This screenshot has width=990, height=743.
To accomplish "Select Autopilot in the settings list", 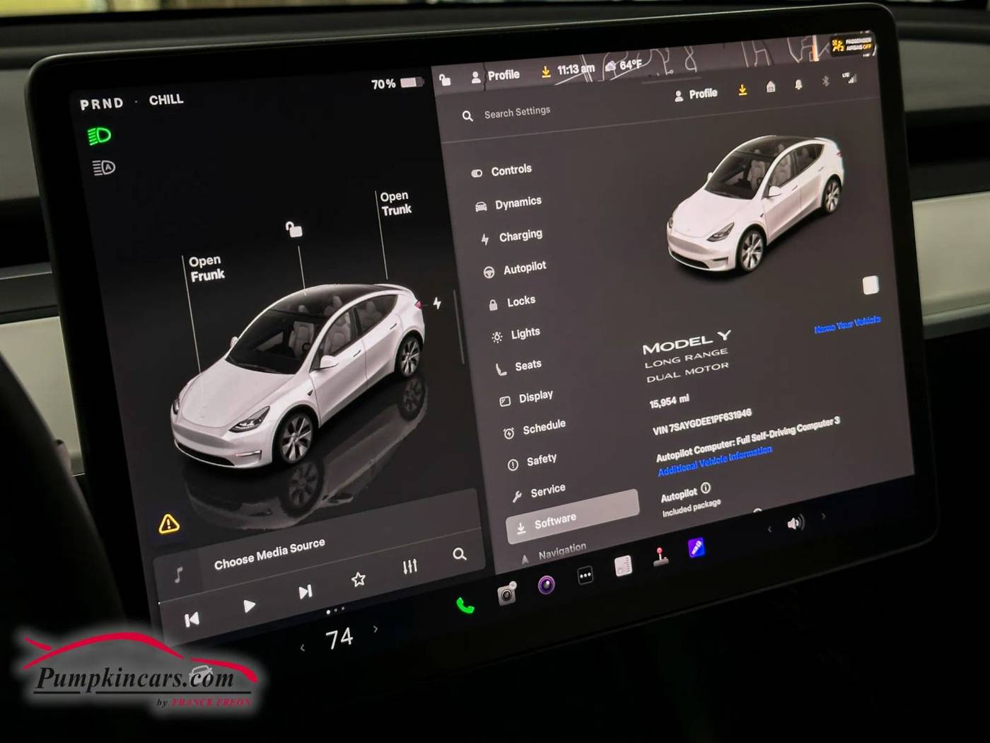I will click(x=515, y=269).
